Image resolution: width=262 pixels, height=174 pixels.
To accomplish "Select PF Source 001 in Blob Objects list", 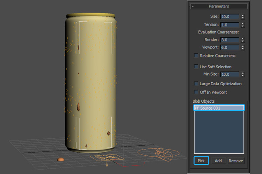I will [219, 108].
